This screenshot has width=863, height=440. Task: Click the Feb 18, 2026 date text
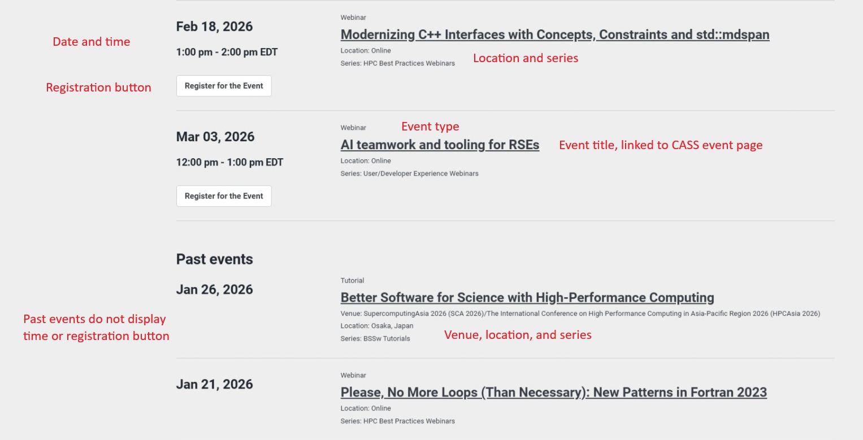coord(214,27)
